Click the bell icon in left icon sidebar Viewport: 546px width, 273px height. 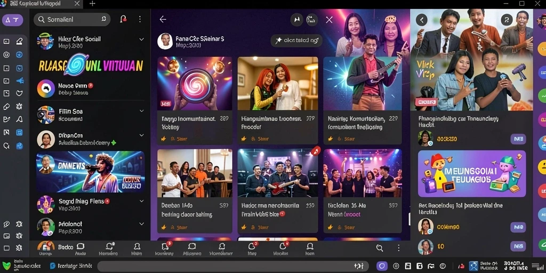[x=20, y=119]
